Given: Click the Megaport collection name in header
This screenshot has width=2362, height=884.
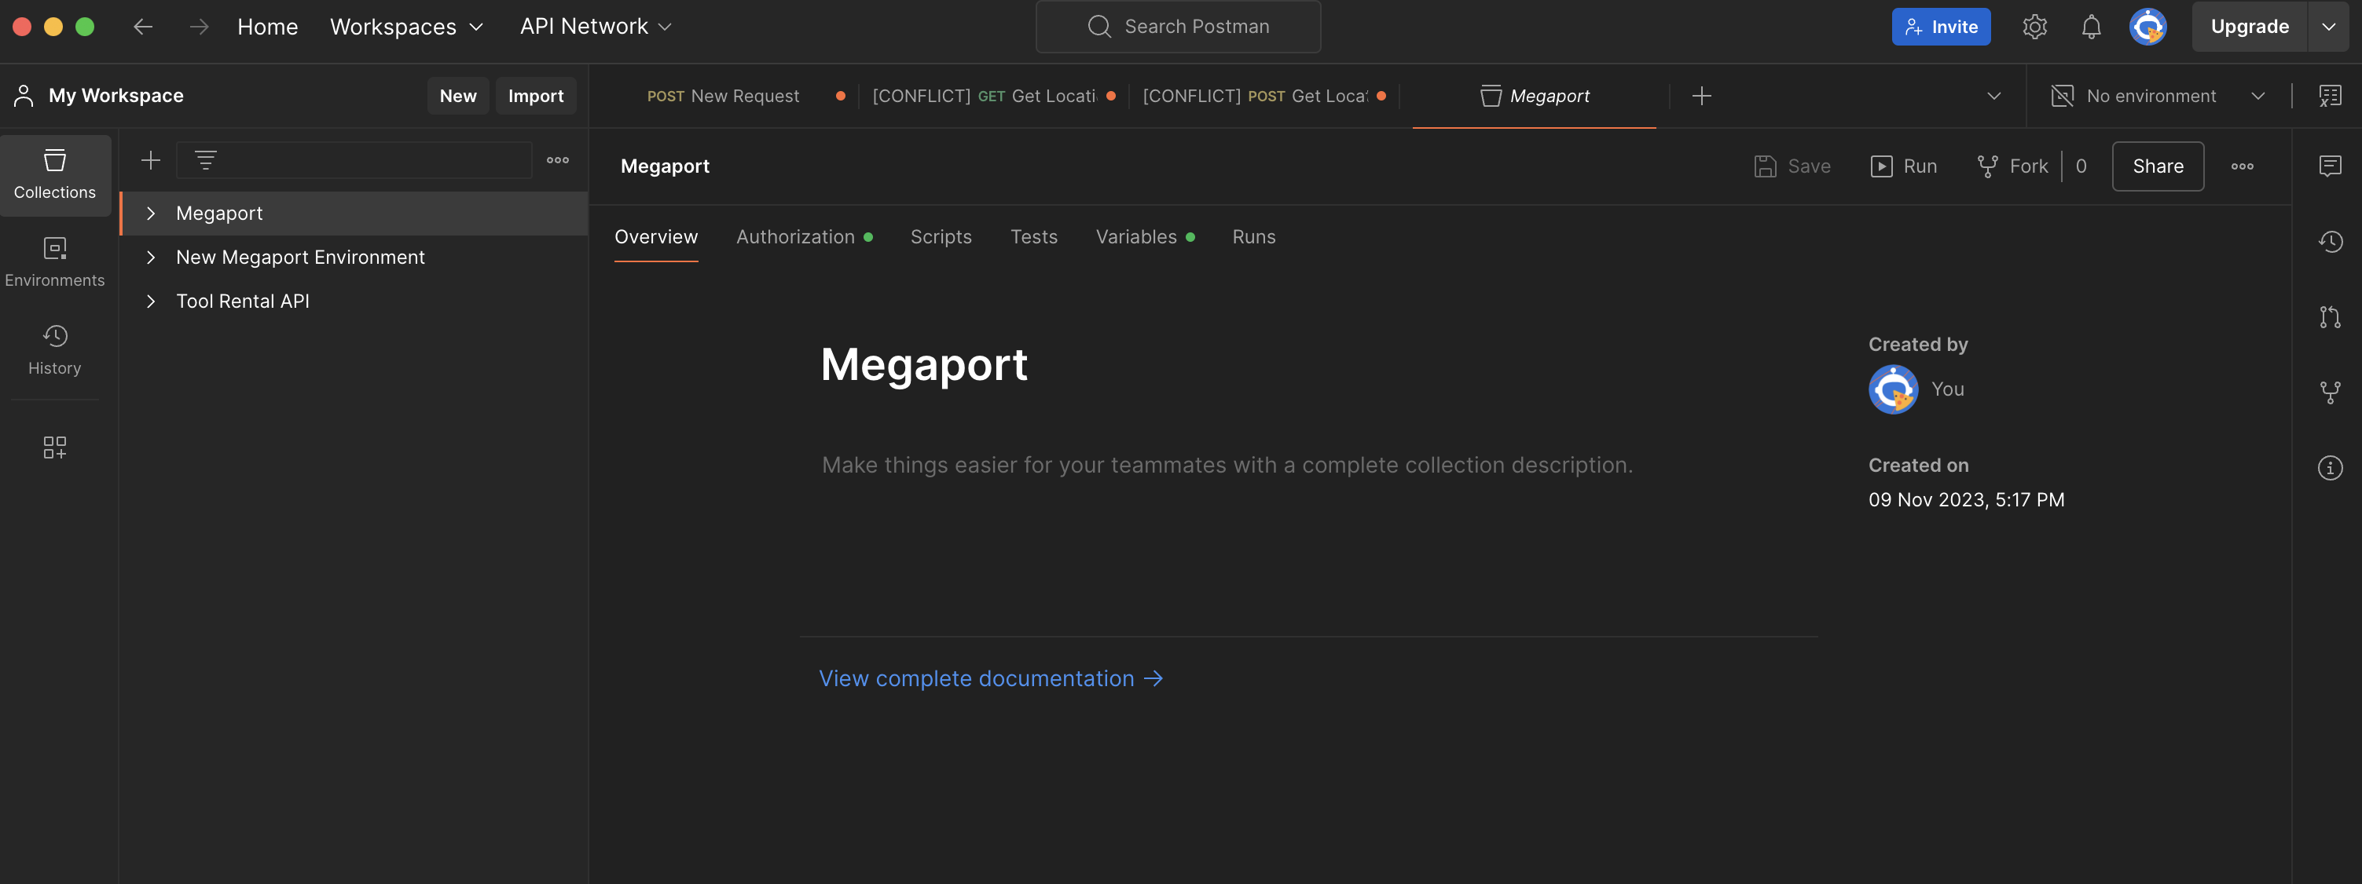Looking at the screenshot, I should pyautogui.click(x=665, y=166).
